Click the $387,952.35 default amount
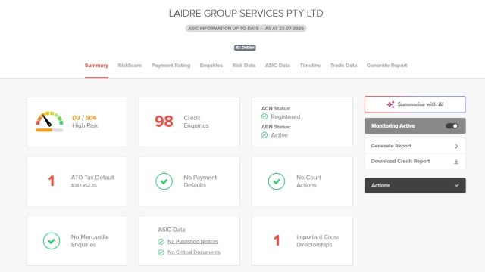The width and height of the screenshot is (485, 272). pos(84,185)
